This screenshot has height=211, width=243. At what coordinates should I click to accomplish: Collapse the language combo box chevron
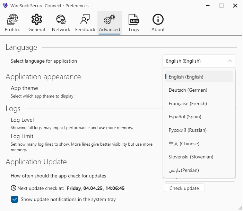click(x=230, y=61)
